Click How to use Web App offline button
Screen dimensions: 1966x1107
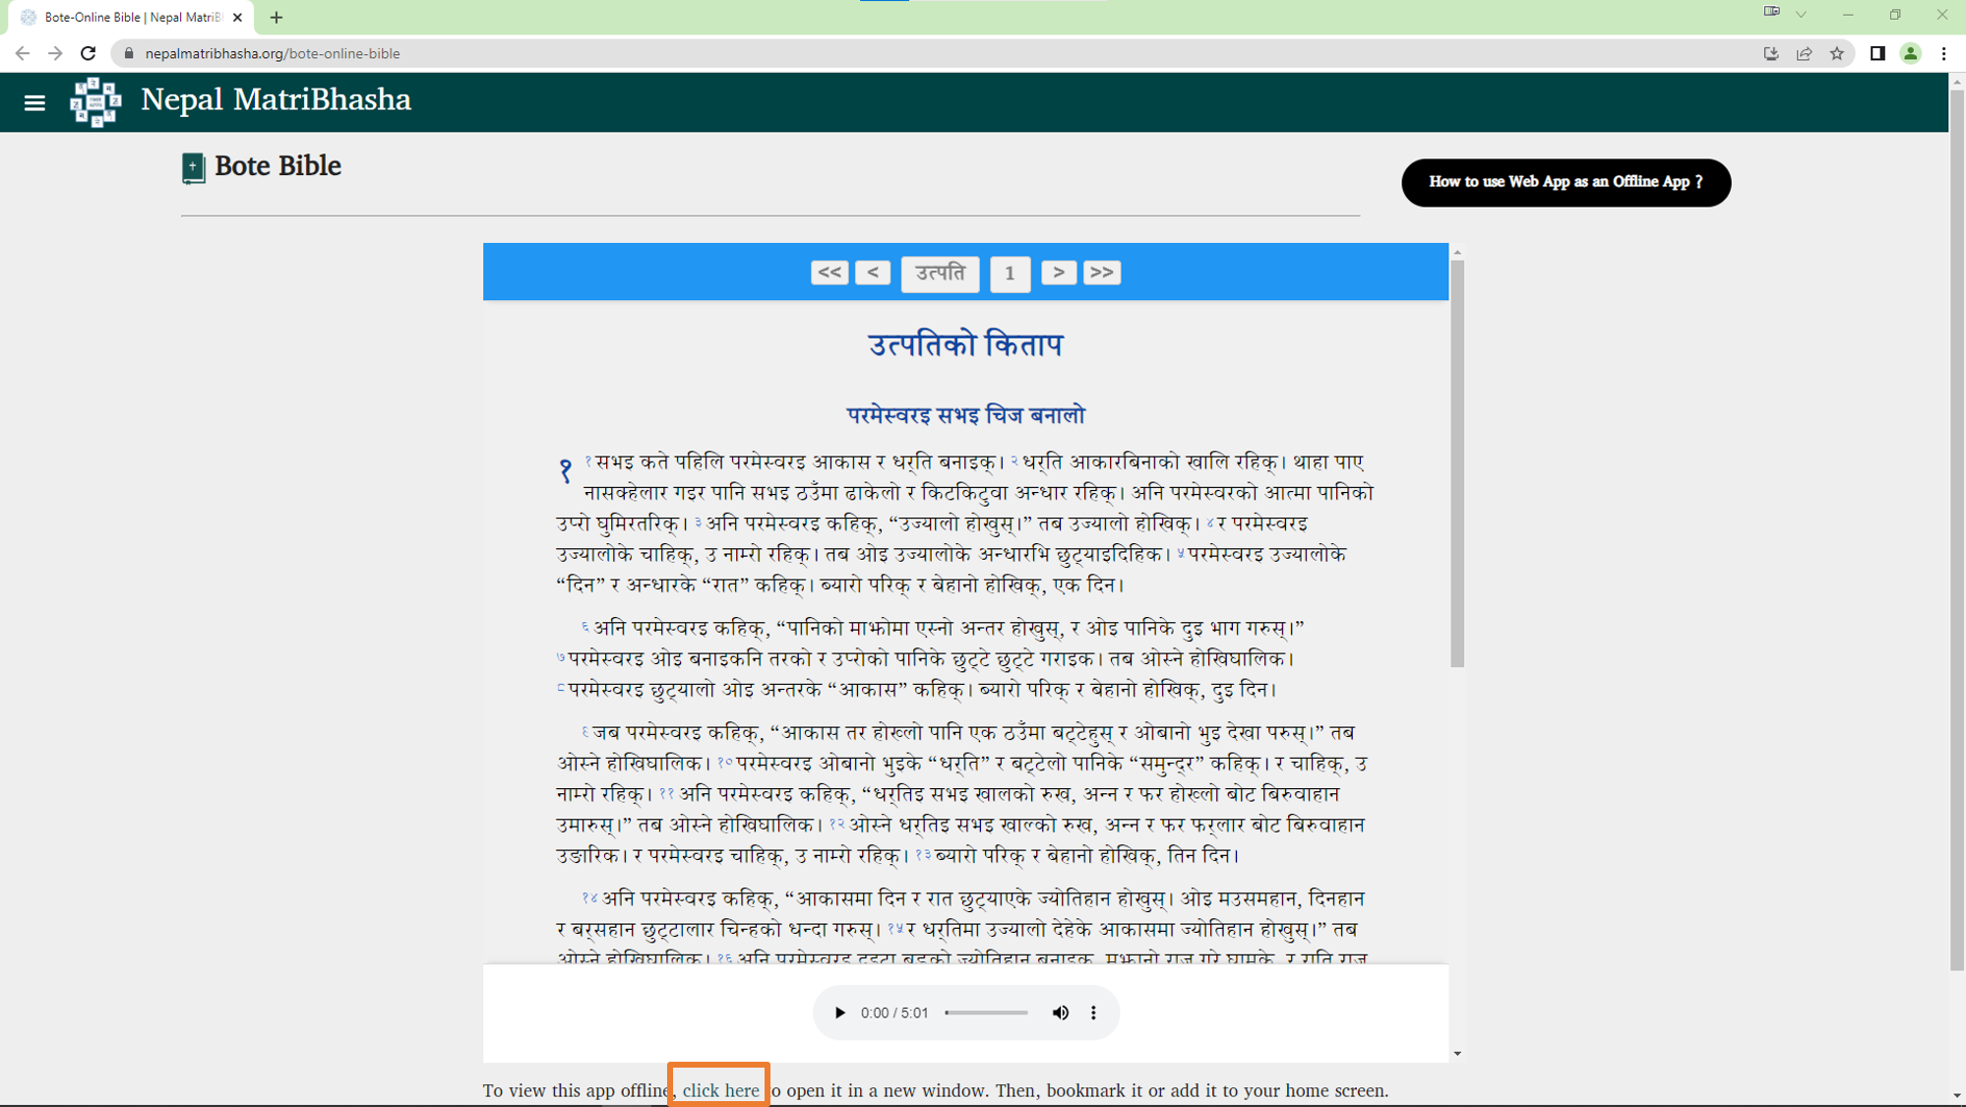1565,182
